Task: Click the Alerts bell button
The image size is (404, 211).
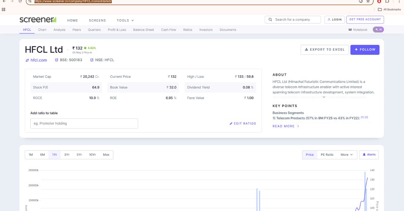Action: (369, 155)
